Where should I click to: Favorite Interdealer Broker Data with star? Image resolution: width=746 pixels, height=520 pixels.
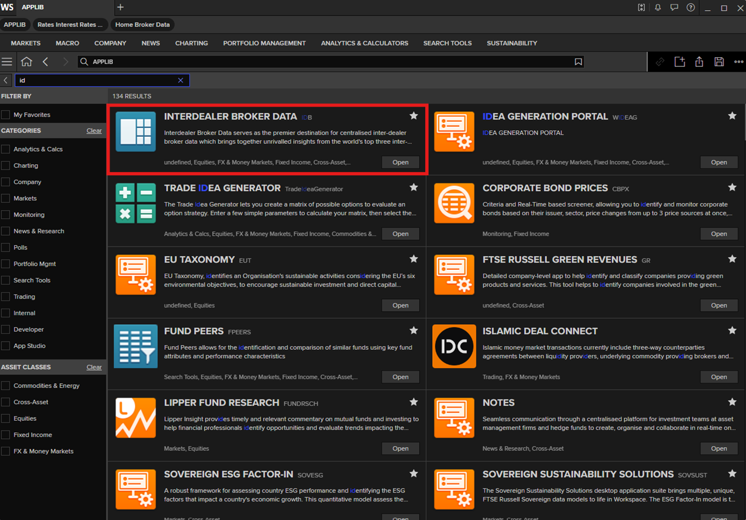[414, 116]
